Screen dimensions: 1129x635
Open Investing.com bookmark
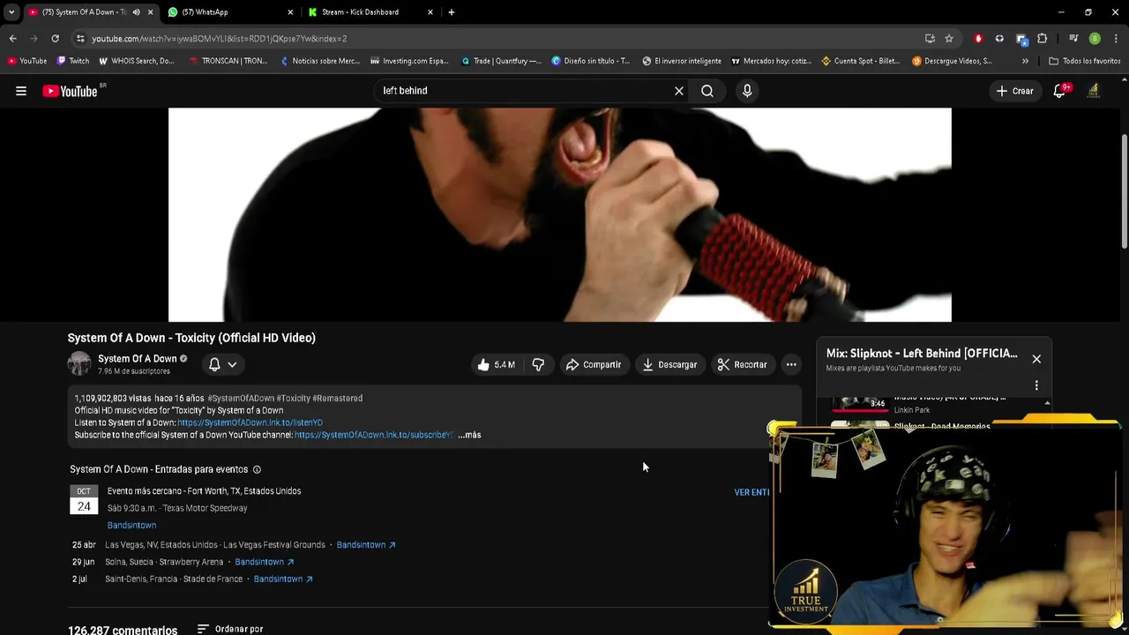point(410,61)
